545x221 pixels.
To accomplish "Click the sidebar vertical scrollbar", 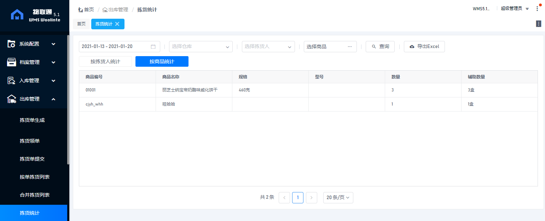I will tap(68, 100).
